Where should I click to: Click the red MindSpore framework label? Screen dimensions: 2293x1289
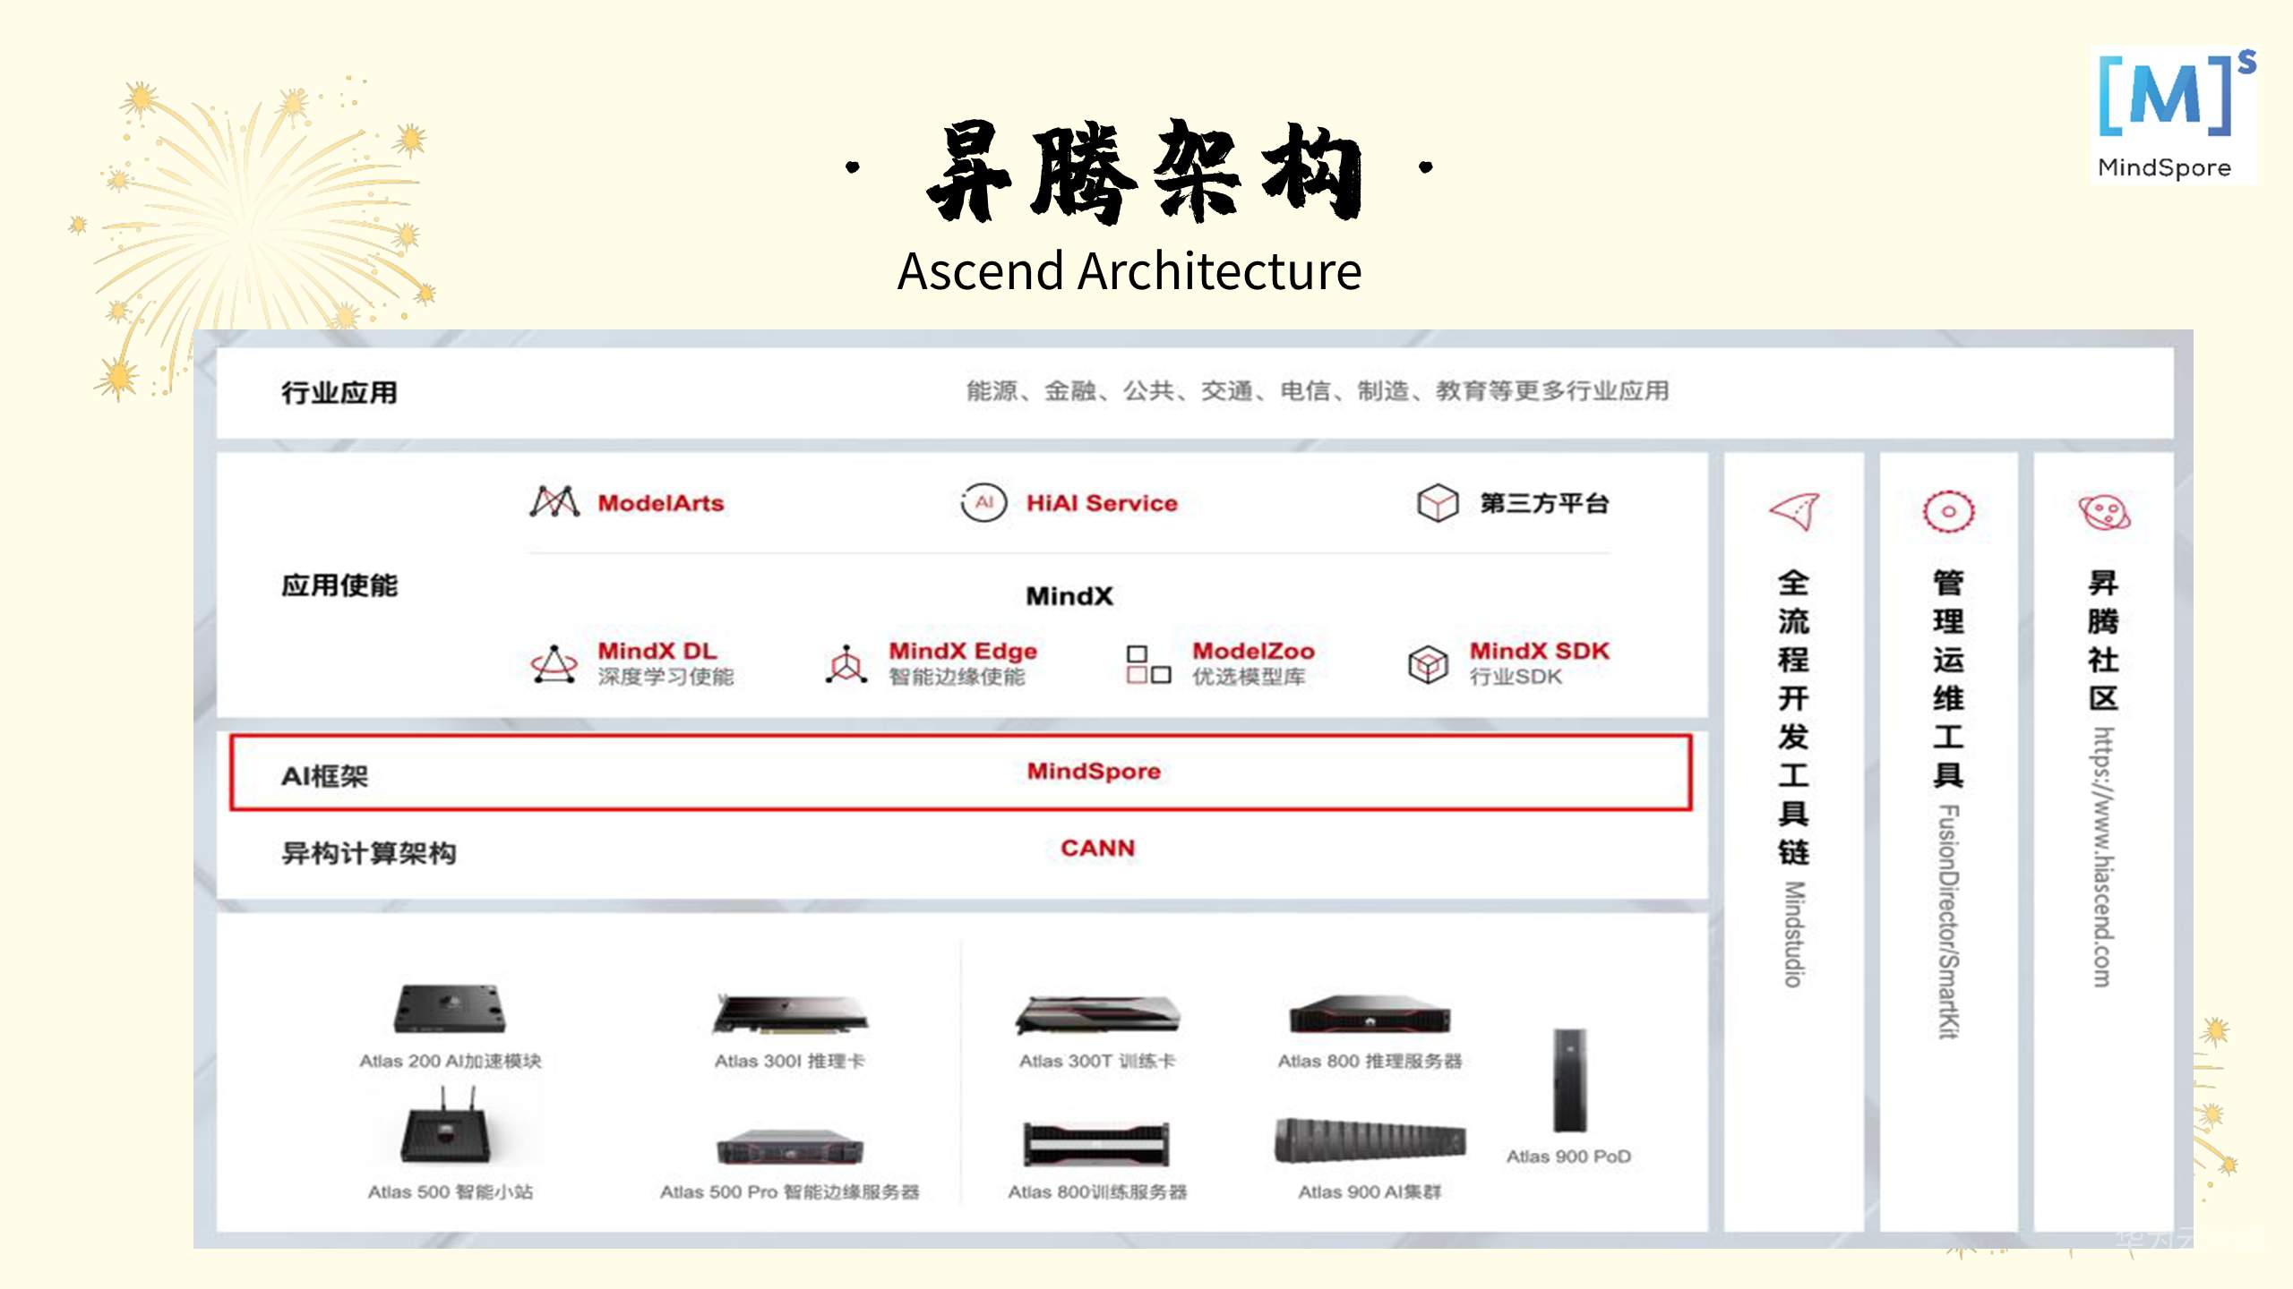(x=1093, y=771)
